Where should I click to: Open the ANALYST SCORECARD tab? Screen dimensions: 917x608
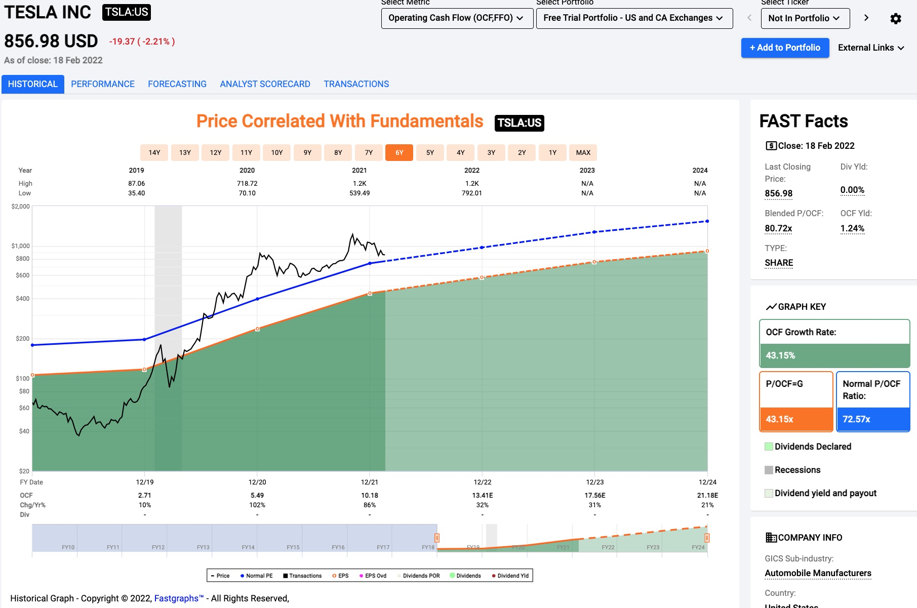265,84
